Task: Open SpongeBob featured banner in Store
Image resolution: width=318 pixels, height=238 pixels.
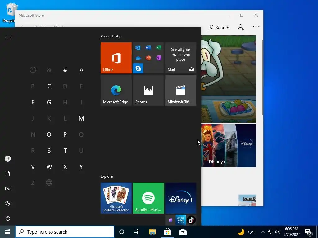Action: coord(228,79)
